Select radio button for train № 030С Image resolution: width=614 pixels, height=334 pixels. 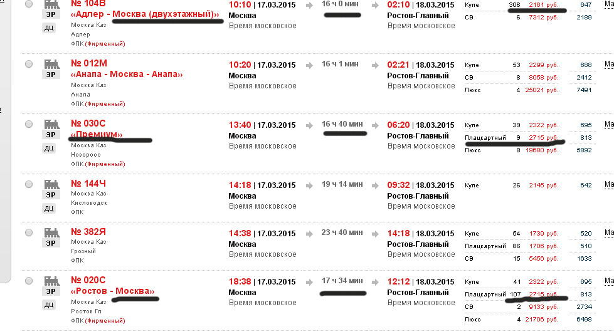pyautogui.click(x=29, y=124)
